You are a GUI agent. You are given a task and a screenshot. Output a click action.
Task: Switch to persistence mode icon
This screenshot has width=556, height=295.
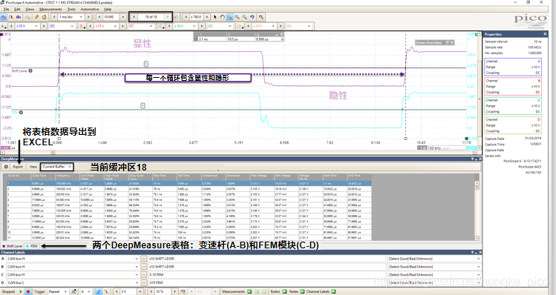tap(11, 17)
